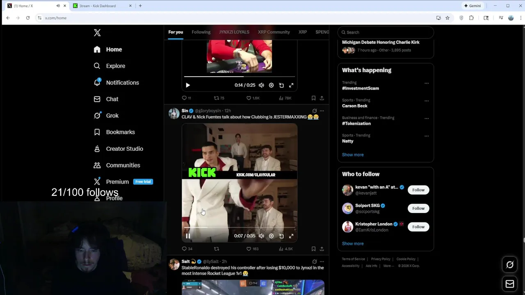Open the XRP tab

point(303,32)
